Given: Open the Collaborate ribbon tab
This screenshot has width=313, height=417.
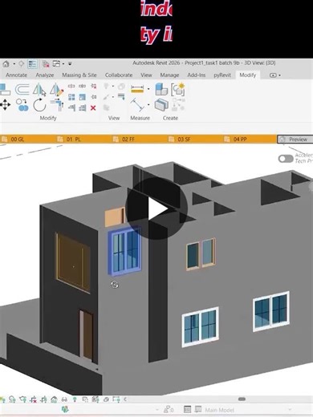Looking at the screenshot, I should 119,75.
